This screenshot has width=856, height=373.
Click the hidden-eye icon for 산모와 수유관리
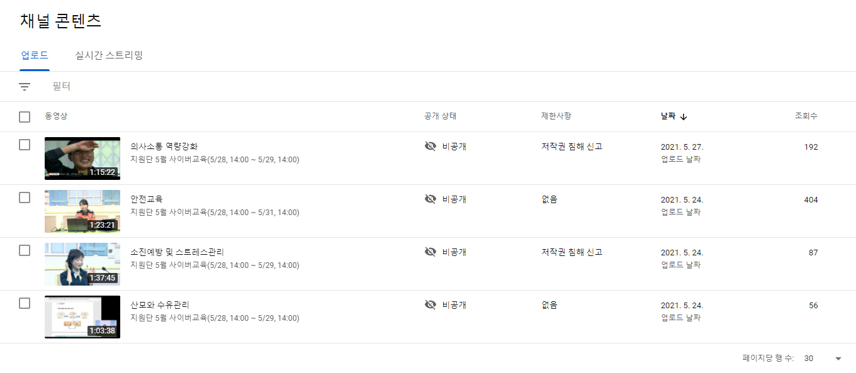431,305
